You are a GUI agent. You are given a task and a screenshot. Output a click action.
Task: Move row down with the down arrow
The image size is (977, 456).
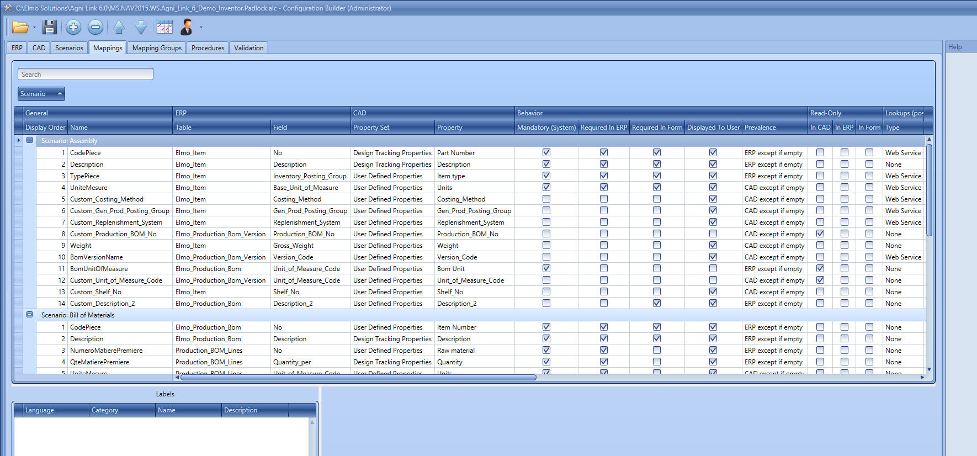[141, 27]
